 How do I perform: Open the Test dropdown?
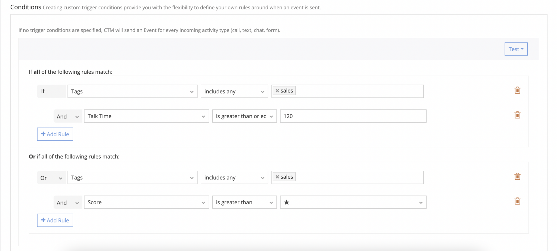(516, 49)
